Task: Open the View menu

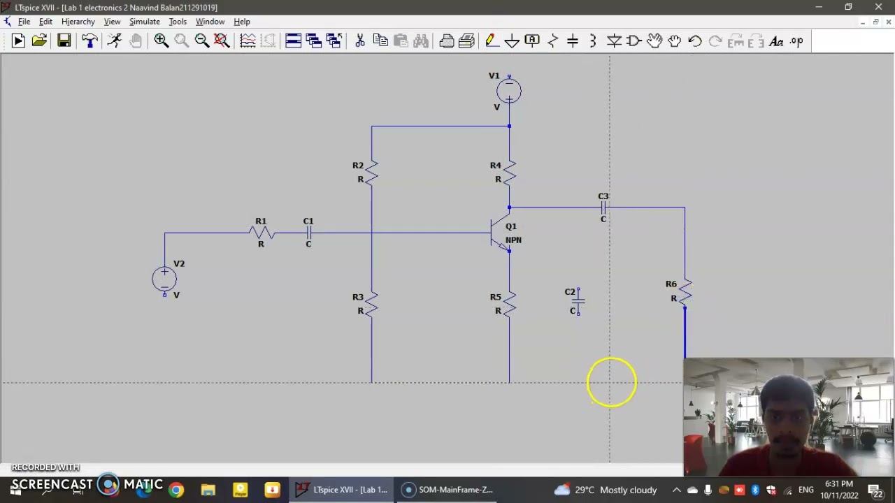Action: (x=112, y=22)
